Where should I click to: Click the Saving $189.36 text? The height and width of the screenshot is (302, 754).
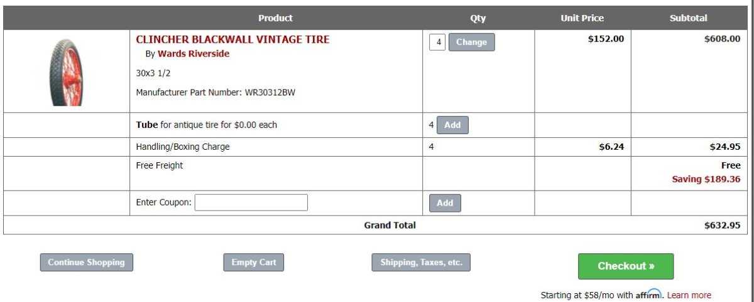point(706,179)
